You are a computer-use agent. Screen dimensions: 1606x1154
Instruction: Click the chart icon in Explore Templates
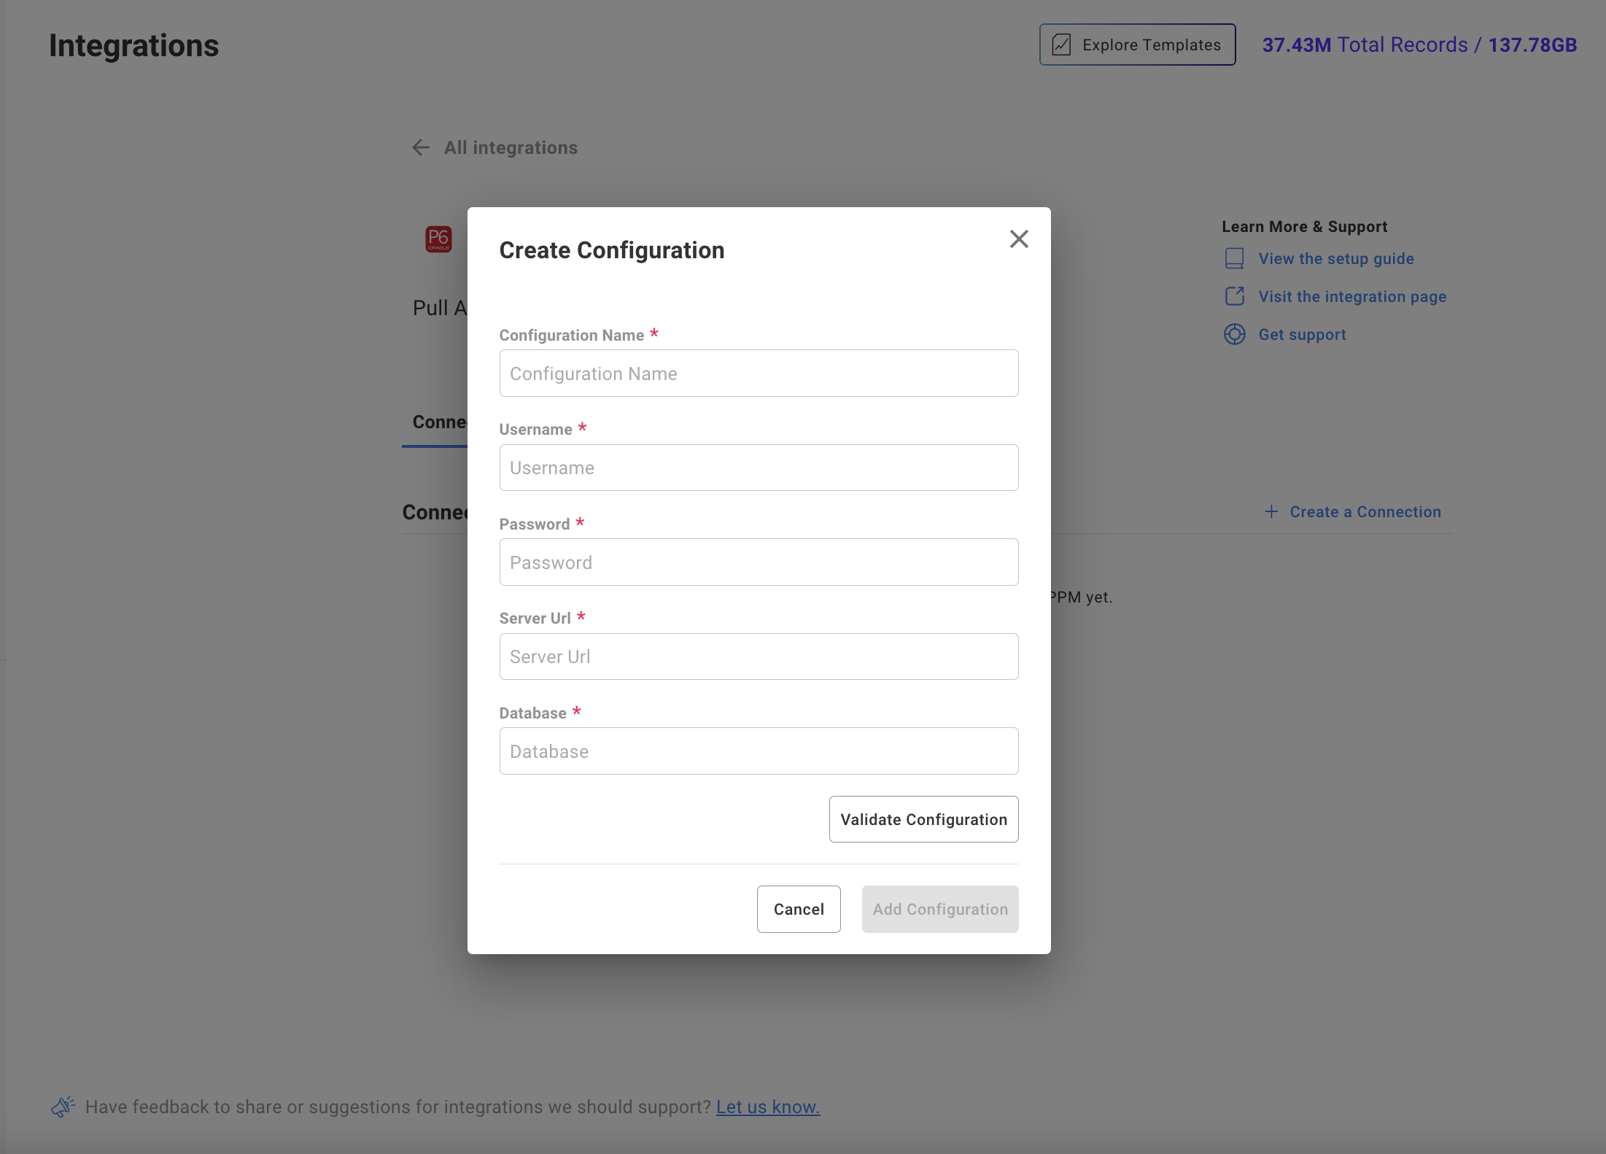pyautogui.click(x=1061, y=45)
